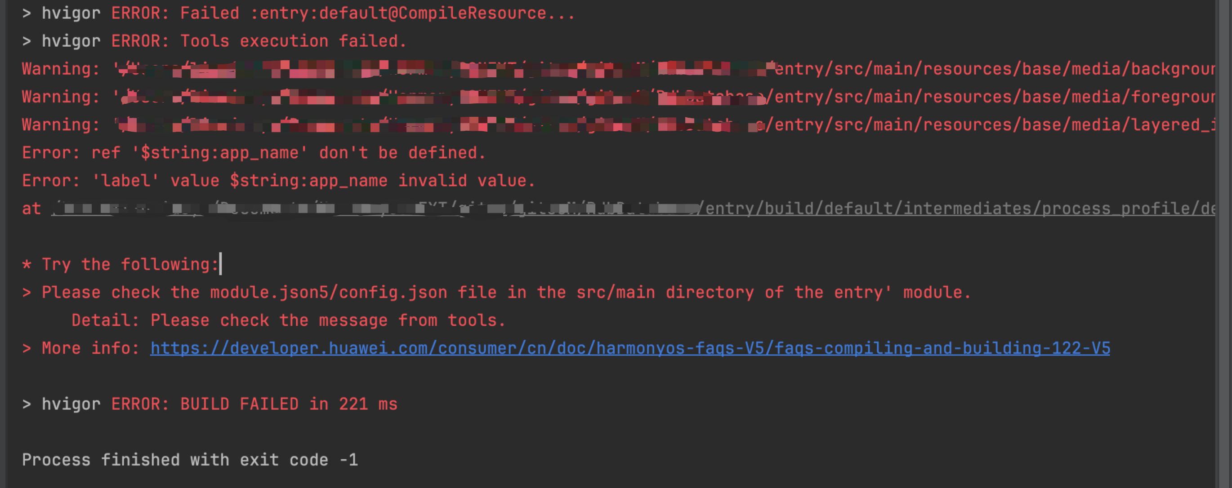Open the harmonyos-faqs compiling-and-building link

coord(630,348)
